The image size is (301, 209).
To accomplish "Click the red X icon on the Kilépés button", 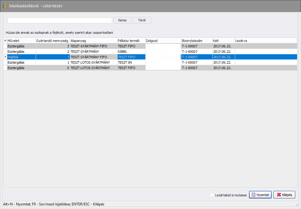I will click(x=279, y=195).
